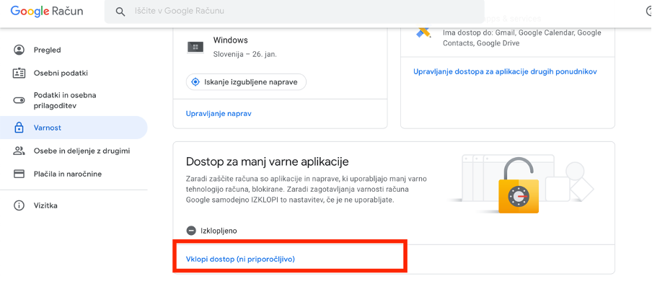652x284 pixels.
Task: Click the Windows device icon
Action: tap(195, 47)
